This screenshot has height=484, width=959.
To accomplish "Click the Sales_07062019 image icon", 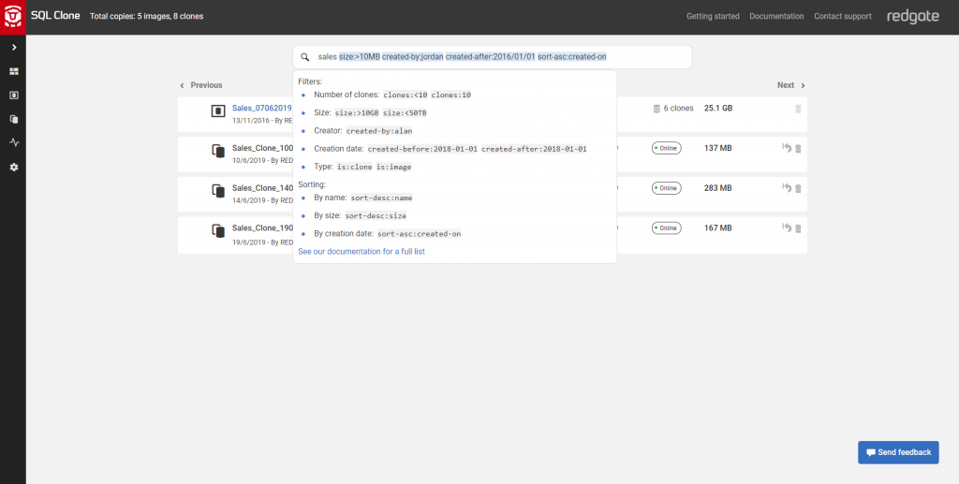I will click(x=218, y=110).
